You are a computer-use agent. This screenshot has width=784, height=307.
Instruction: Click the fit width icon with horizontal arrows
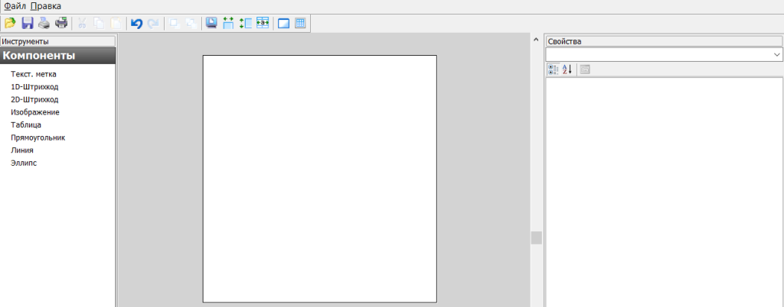tap(228, 23)
